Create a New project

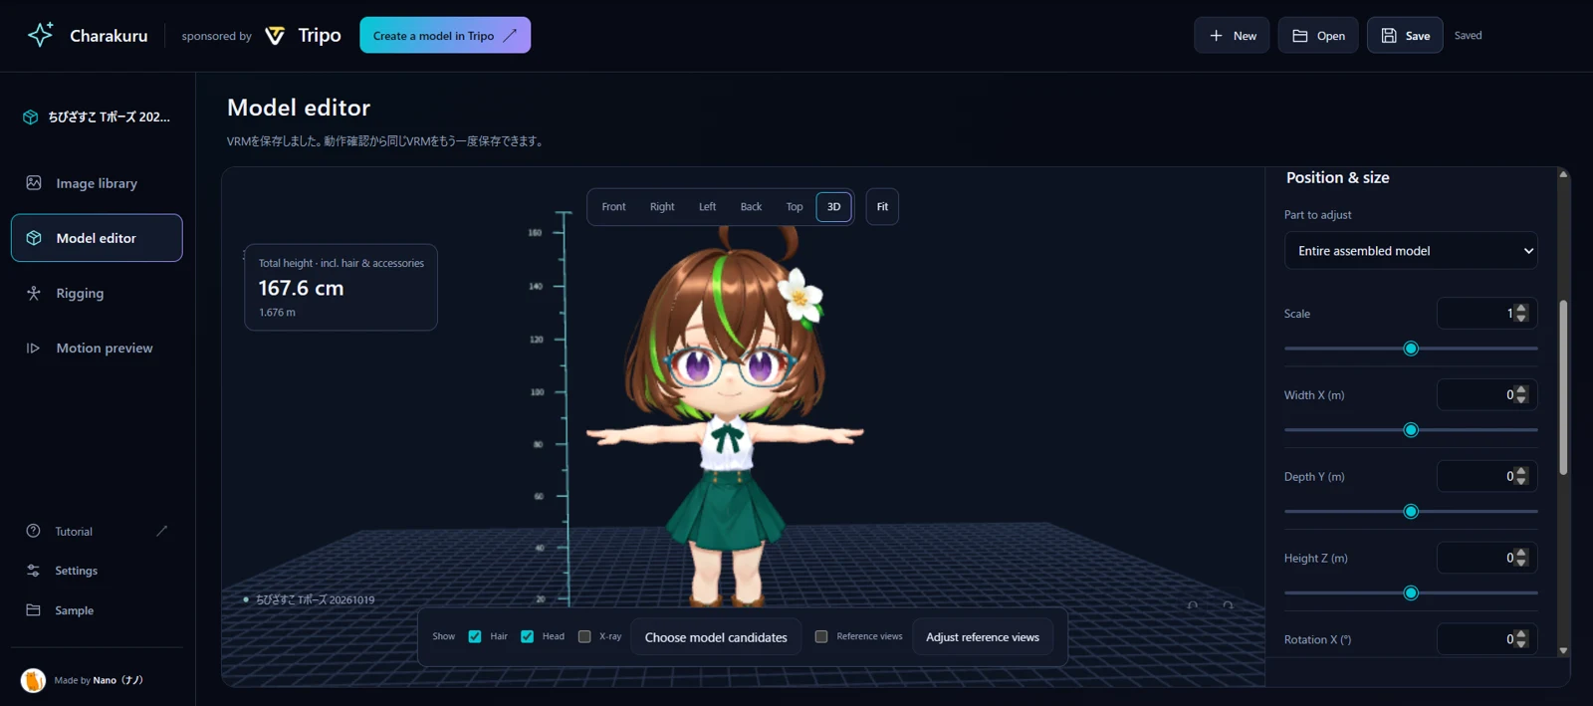tap(1232, 35)
